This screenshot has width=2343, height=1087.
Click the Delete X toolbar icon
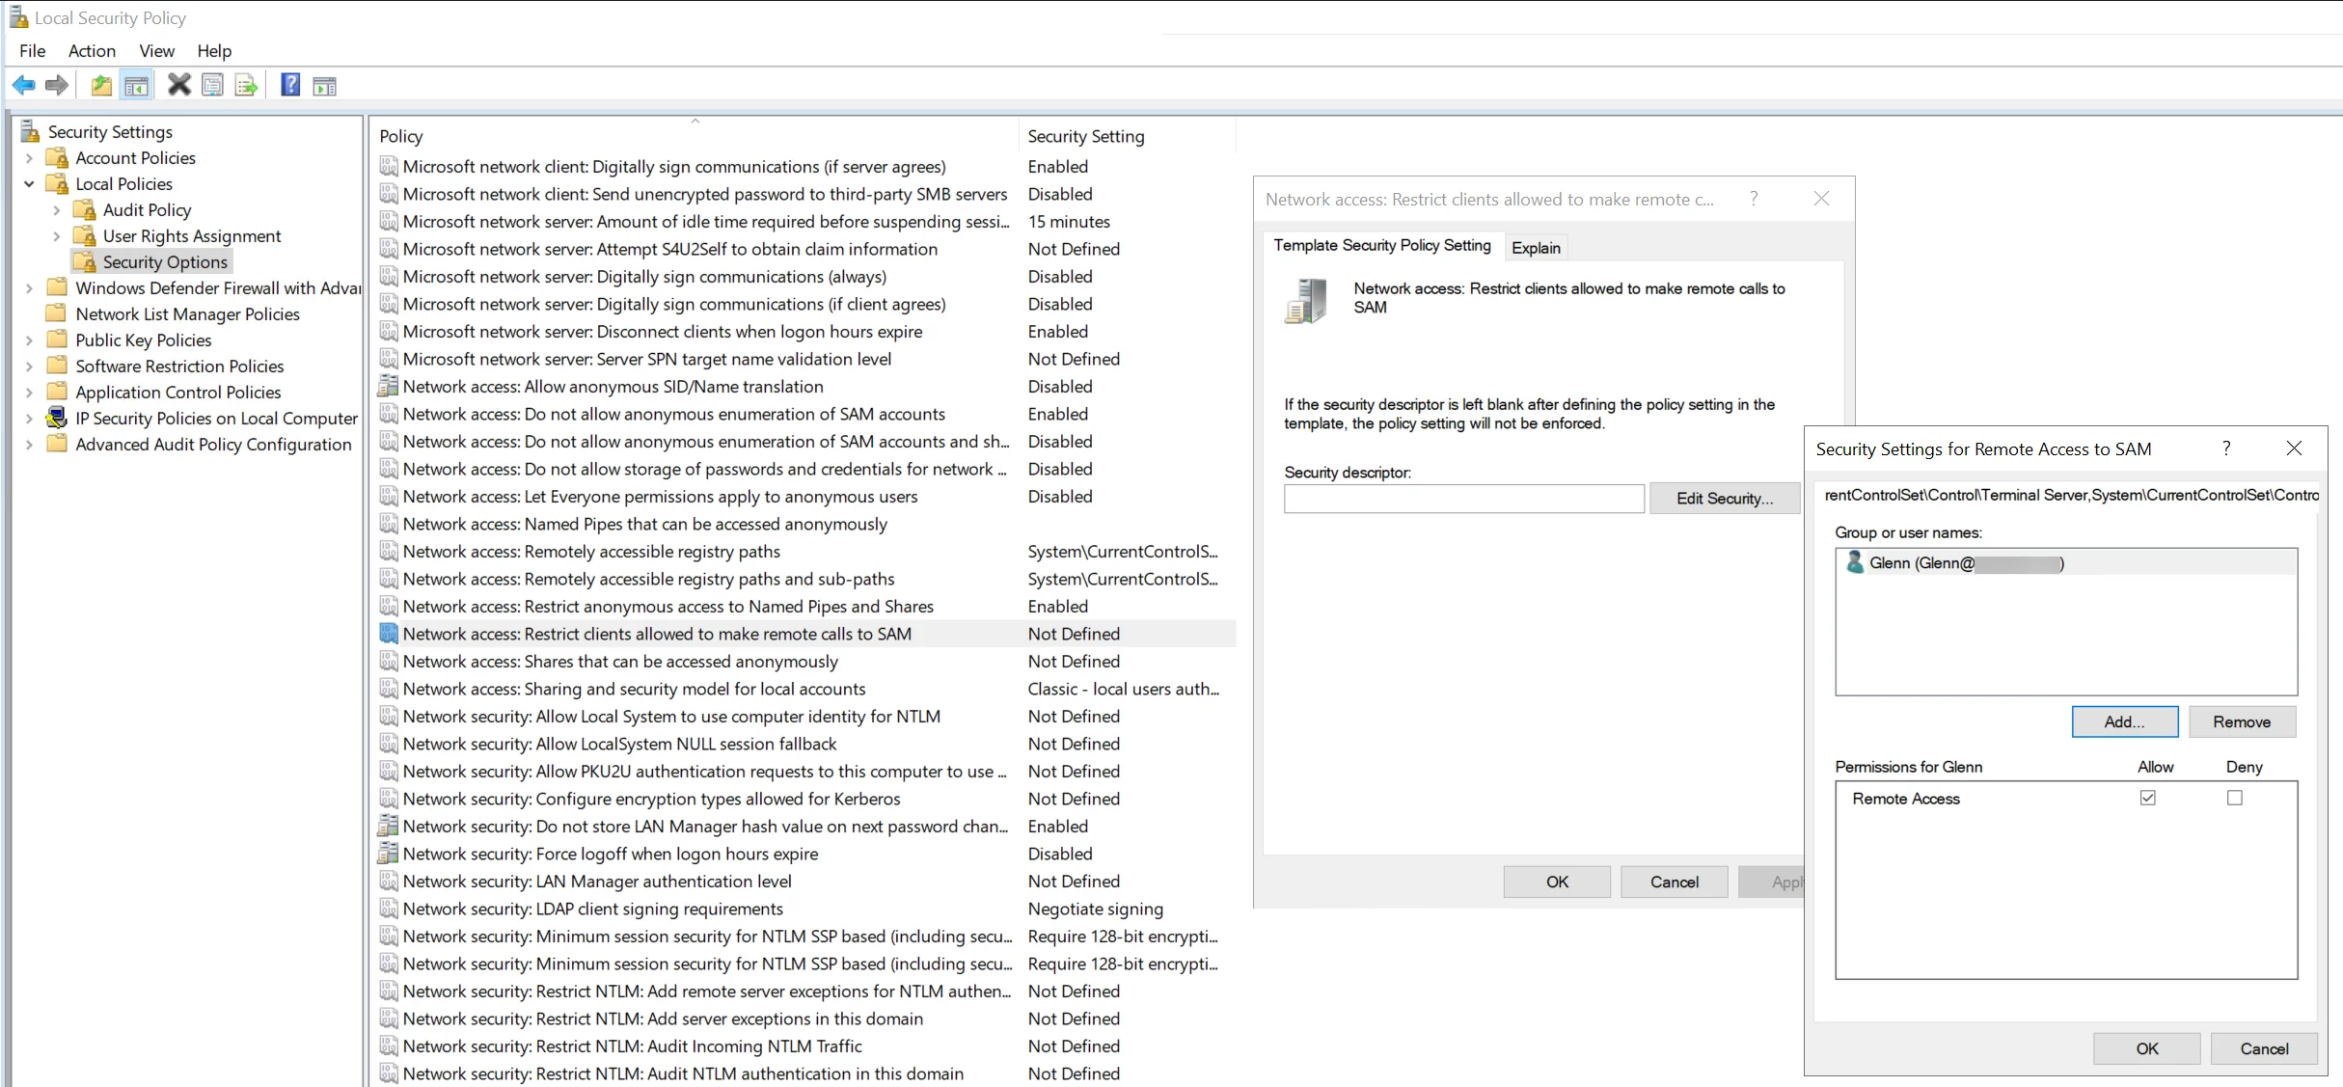click(178, 85)
